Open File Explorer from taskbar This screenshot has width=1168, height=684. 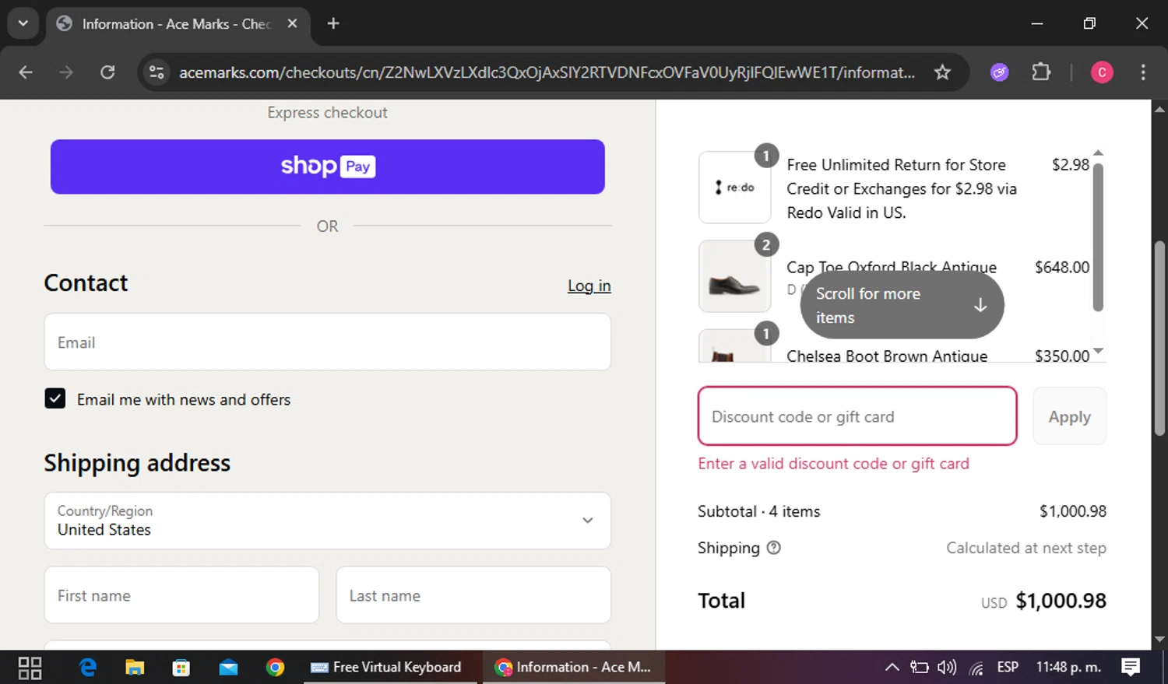[135, 668]
